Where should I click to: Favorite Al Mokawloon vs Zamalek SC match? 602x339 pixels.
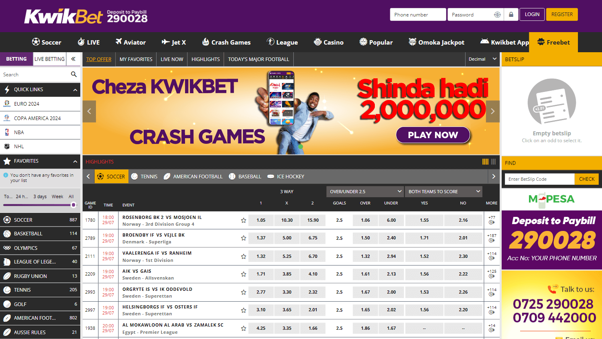(243, 328)
